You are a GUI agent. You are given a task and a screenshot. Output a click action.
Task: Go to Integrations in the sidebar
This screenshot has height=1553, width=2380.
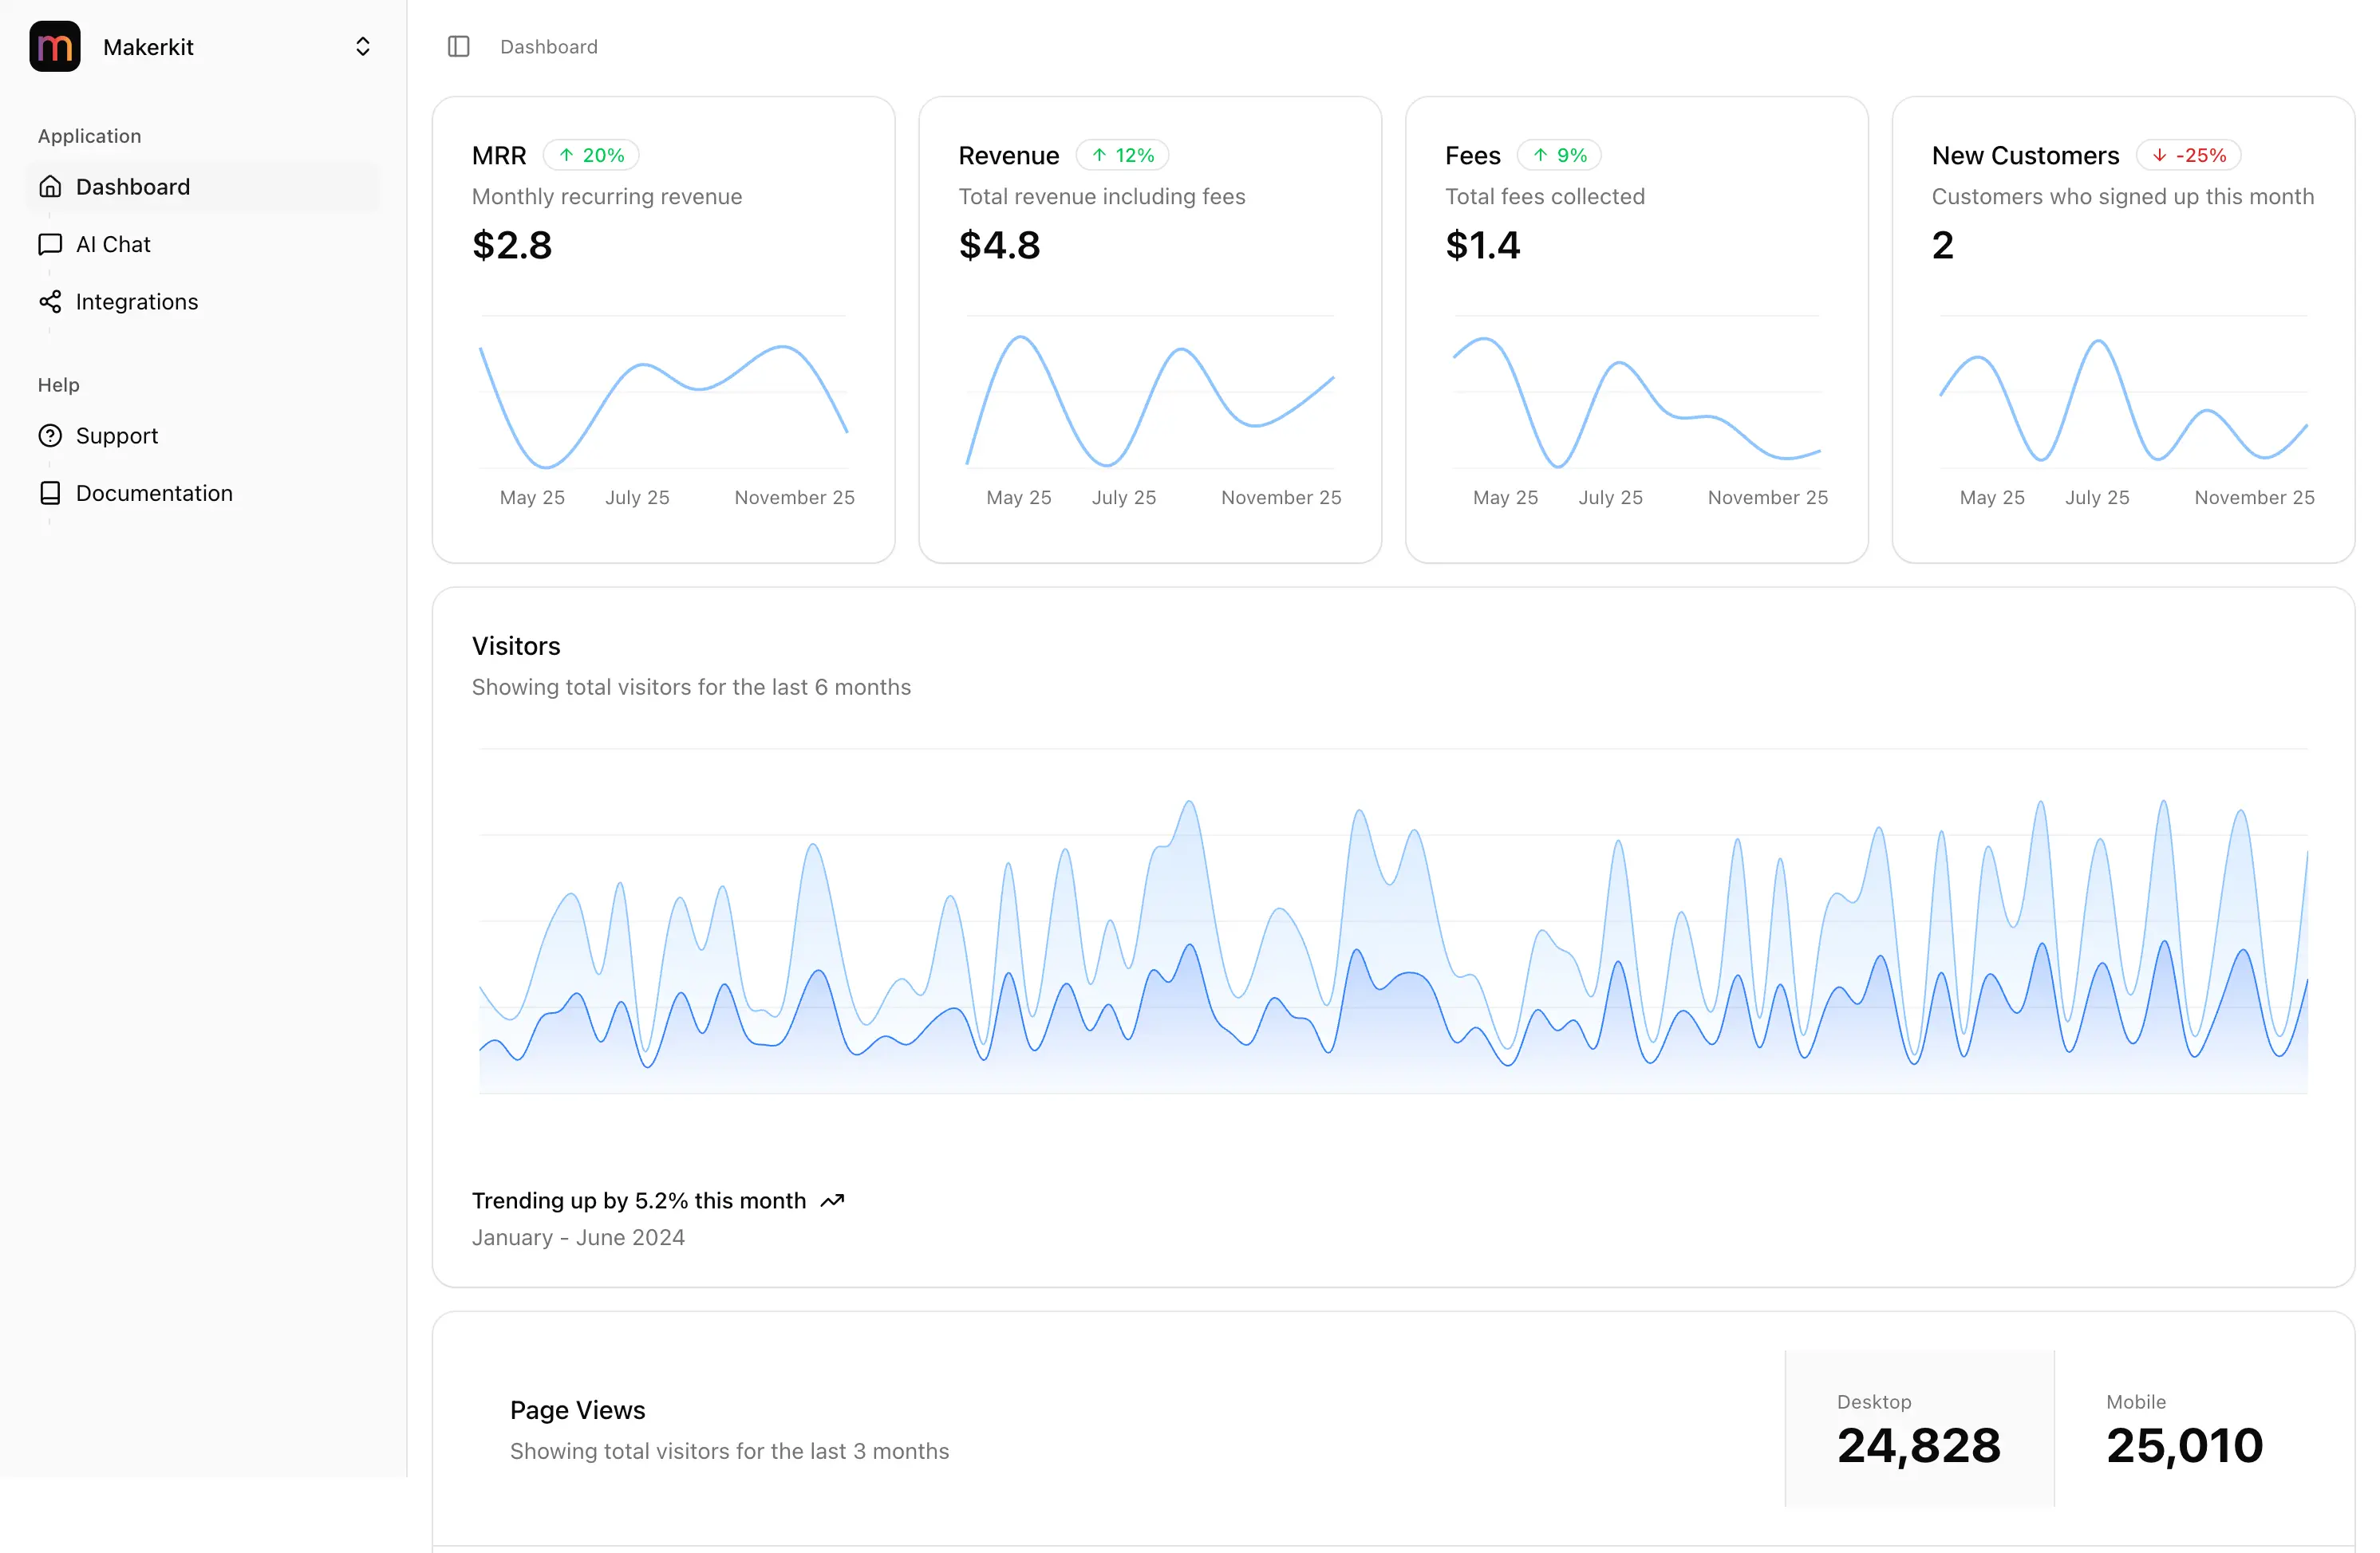click(x=137, y=302)
